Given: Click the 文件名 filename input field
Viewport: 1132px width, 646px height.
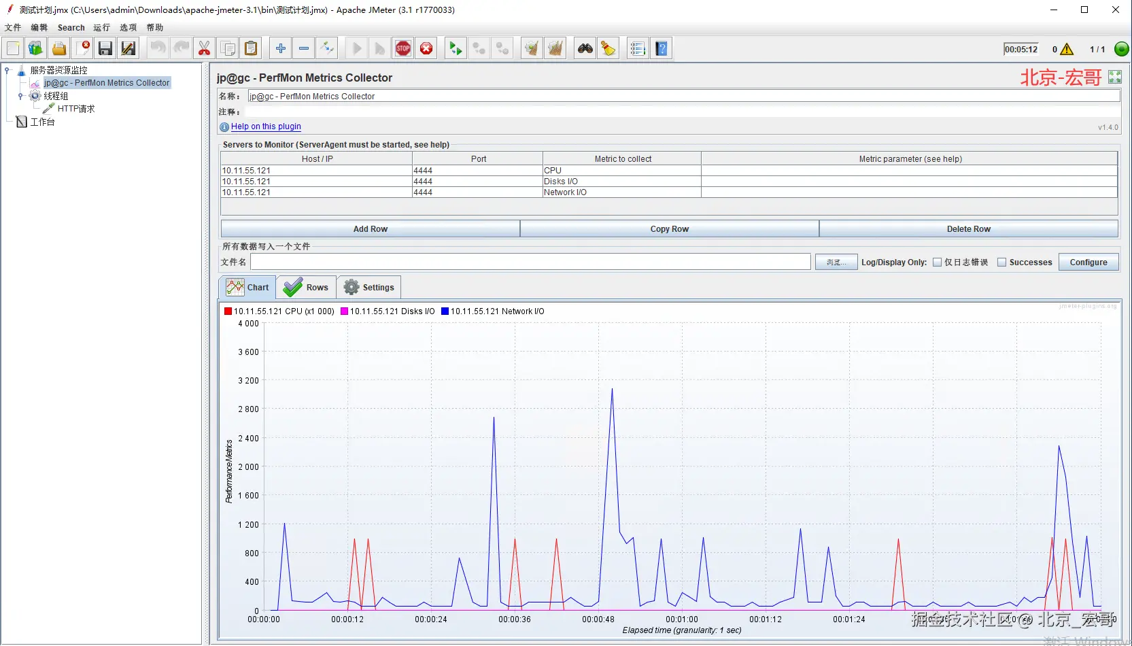Looking at the screenshot, I should tap(530, 262).
